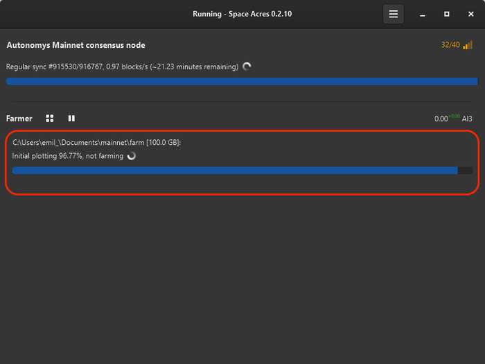Click the unfilled end of plotting bar
The image size is (485, 364).
click(466, 171)
